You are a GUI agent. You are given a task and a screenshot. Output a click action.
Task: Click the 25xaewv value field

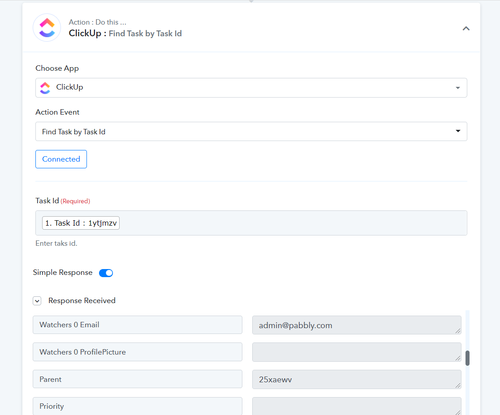[357, 379]
